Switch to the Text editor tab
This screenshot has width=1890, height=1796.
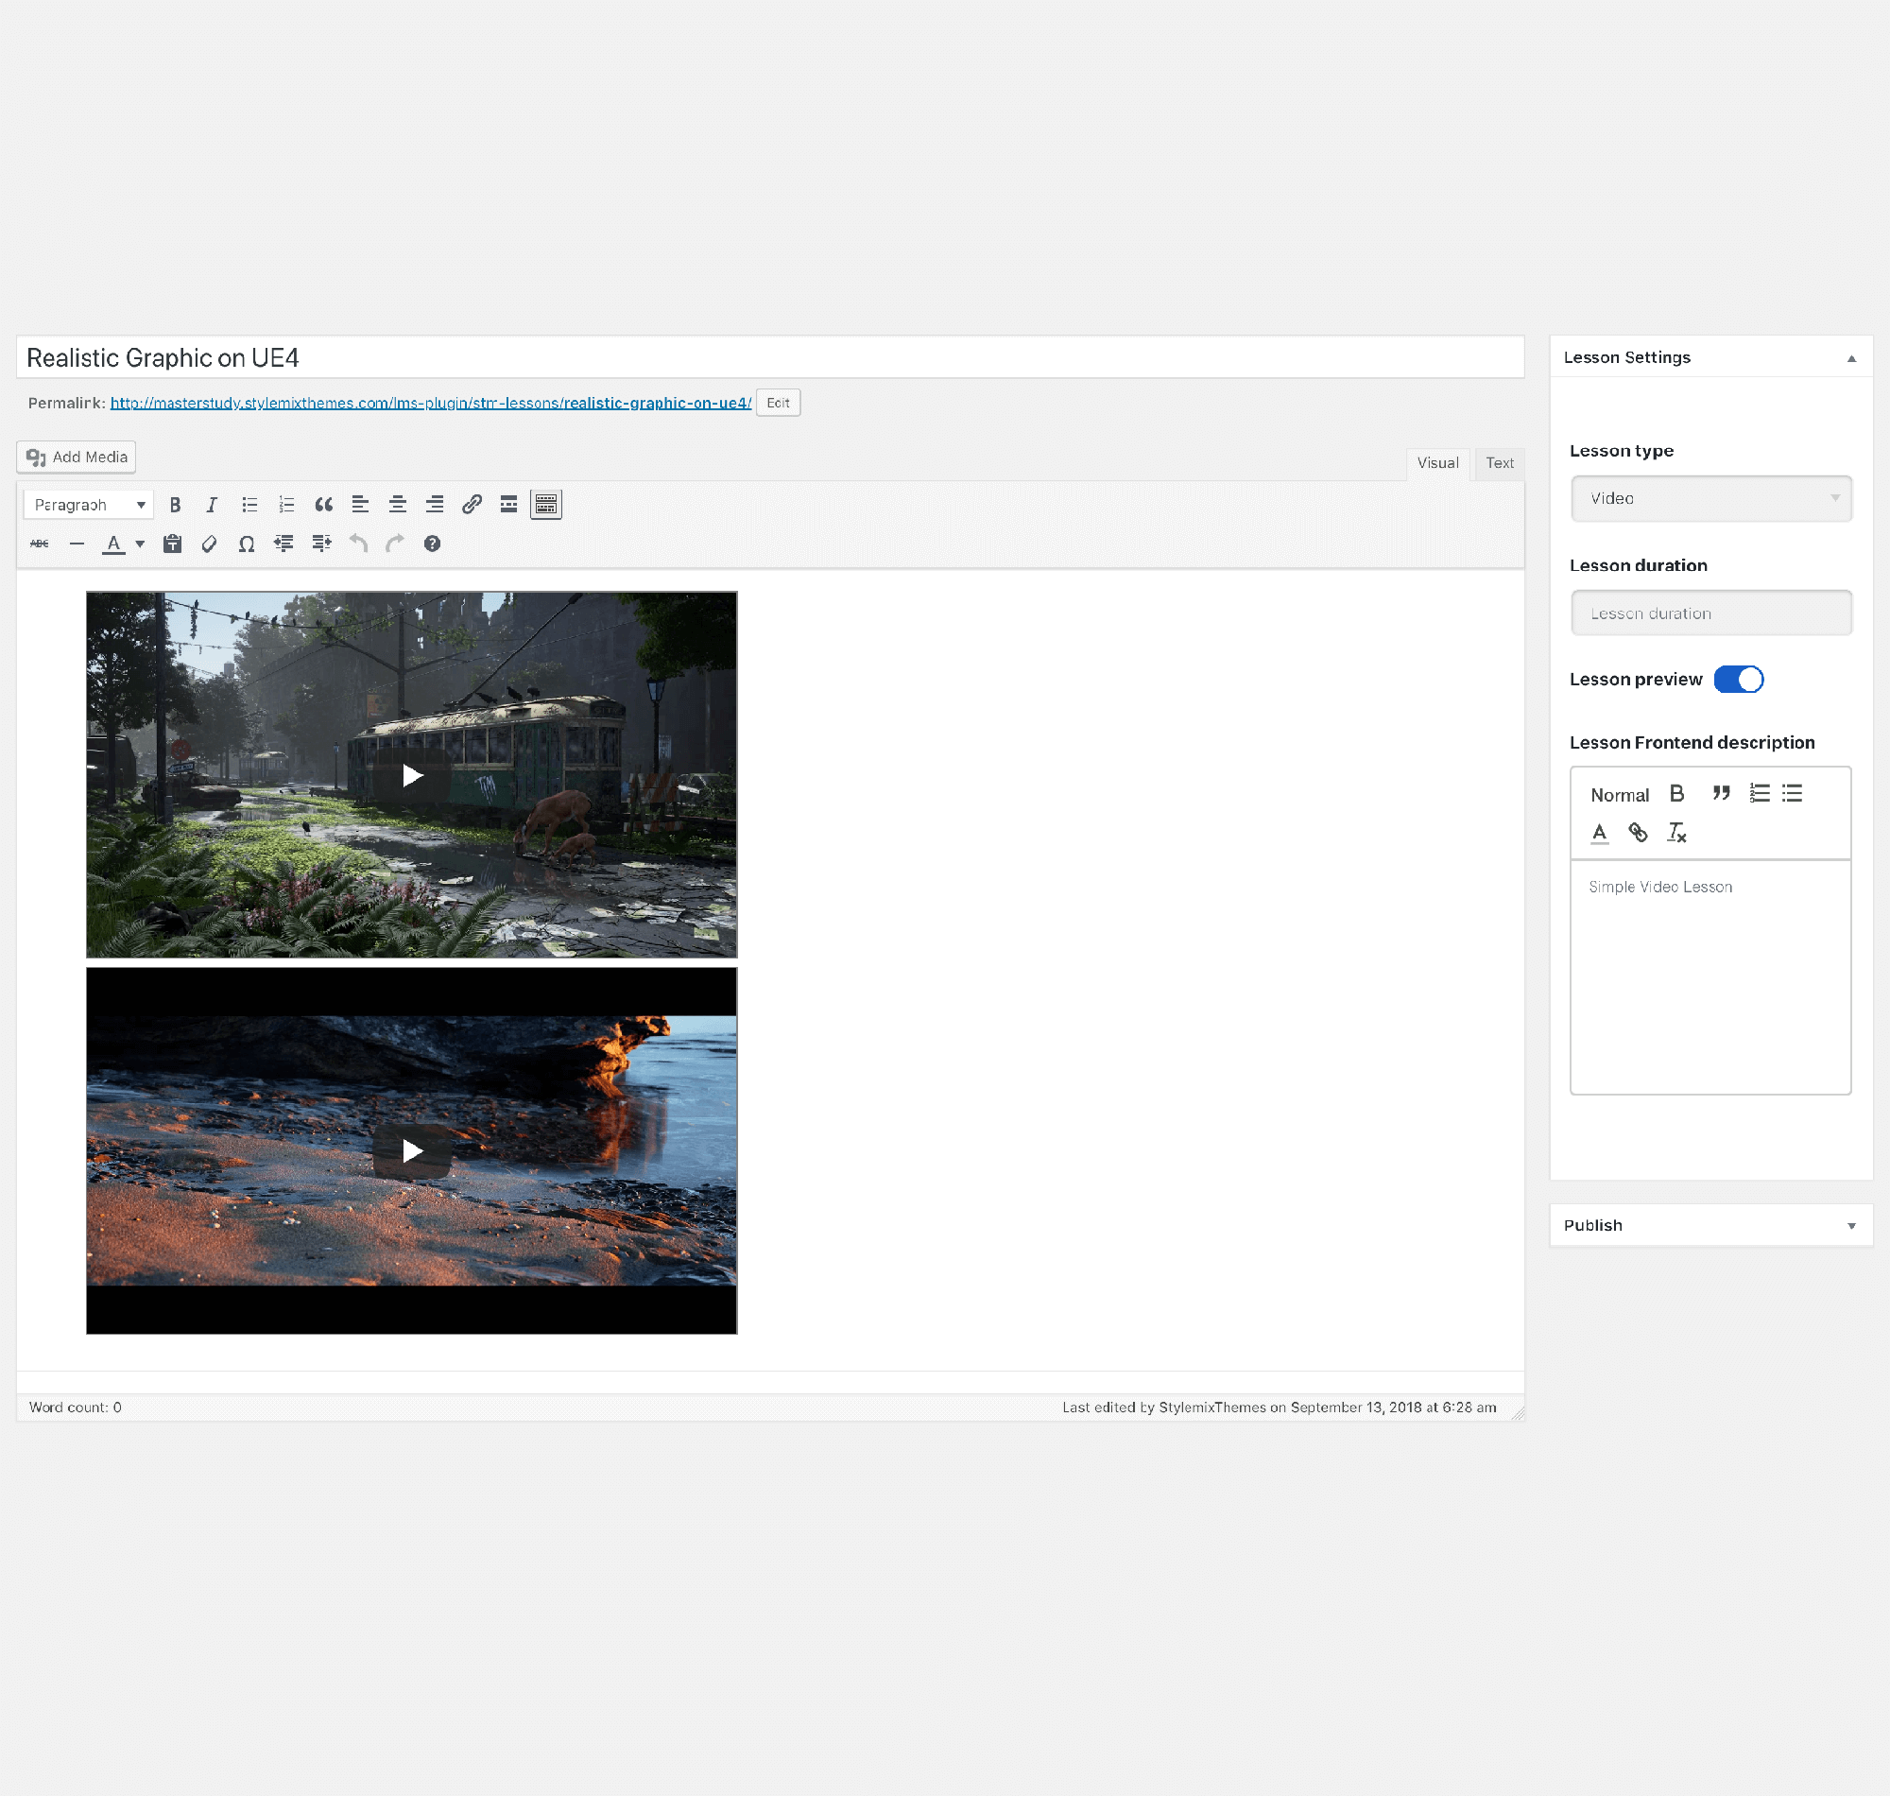click(1499, 463)
